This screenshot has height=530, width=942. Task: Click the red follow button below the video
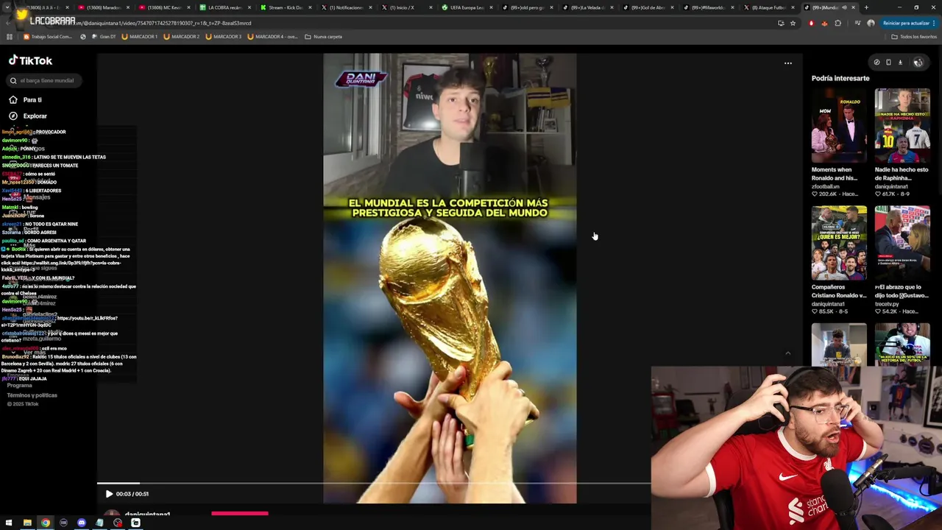point(240,514)
